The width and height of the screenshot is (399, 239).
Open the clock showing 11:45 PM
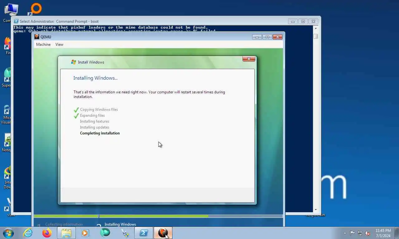point(383,233)
